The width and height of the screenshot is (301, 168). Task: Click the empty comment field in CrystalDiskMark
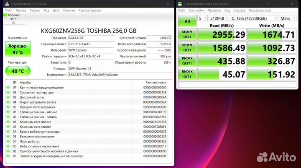point(237,84)
